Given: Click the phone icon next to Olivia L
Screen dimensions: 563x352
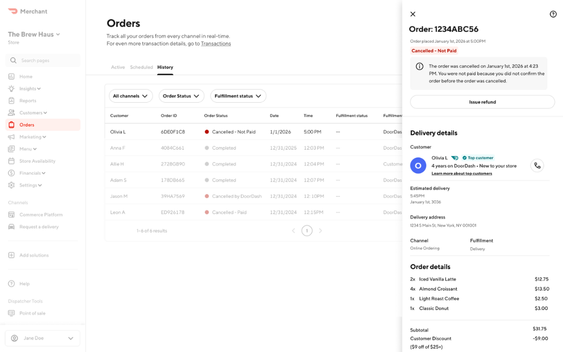Looking at the screenshot, I should (537, 165).
